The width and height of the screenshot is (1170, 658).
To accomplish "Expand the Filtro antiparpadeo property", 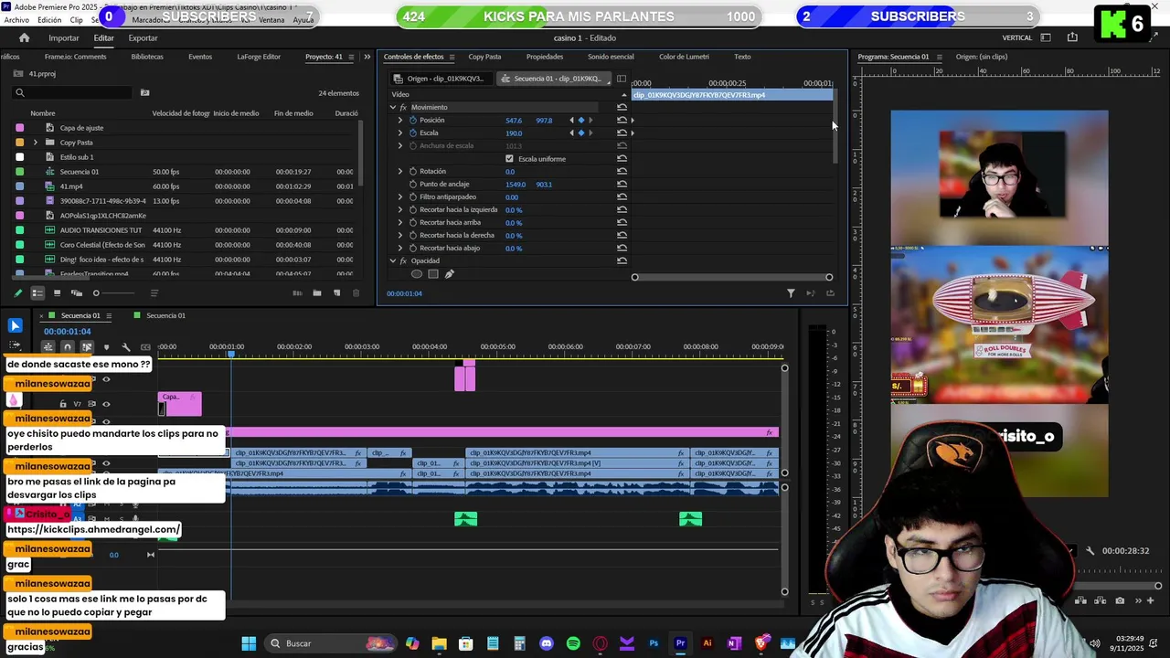I will coord(399,197).
